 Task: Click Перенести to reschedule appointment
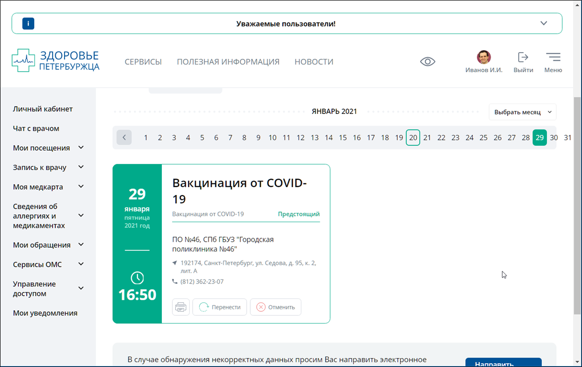click(219, 307)
